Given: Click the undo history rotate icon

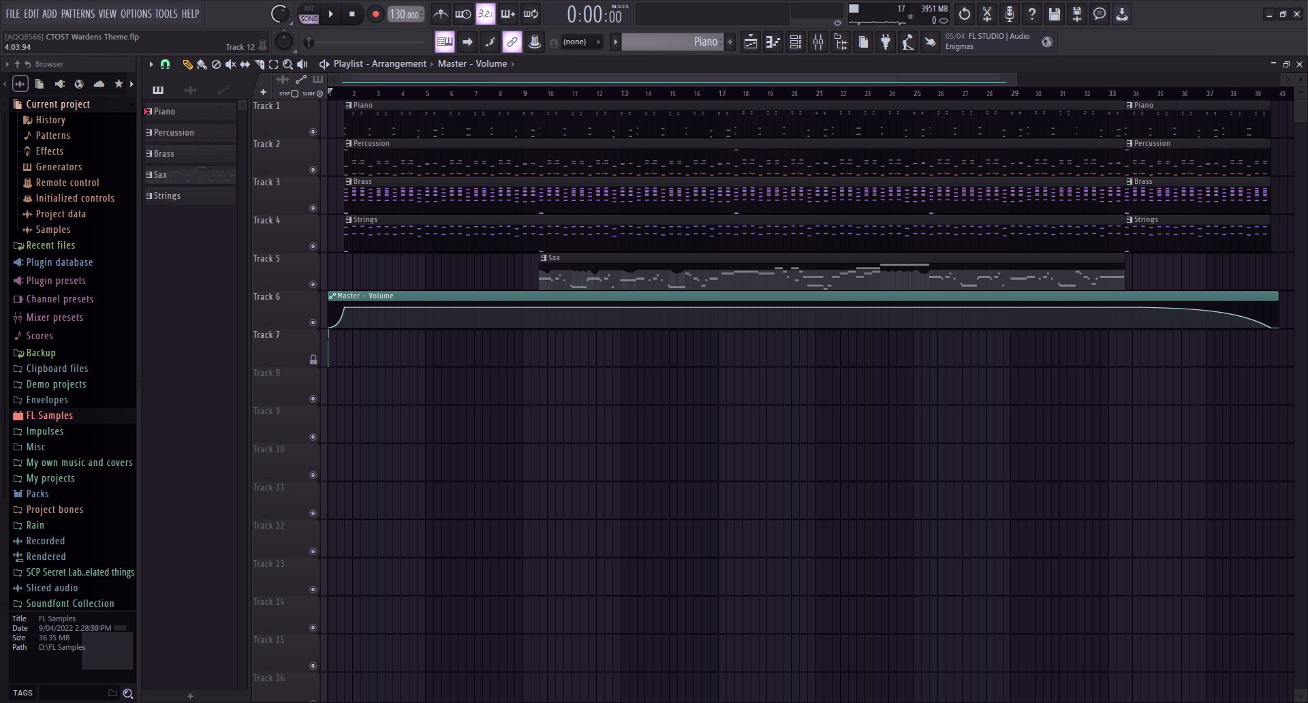Looking at the screenshot, I should (965, 14).
